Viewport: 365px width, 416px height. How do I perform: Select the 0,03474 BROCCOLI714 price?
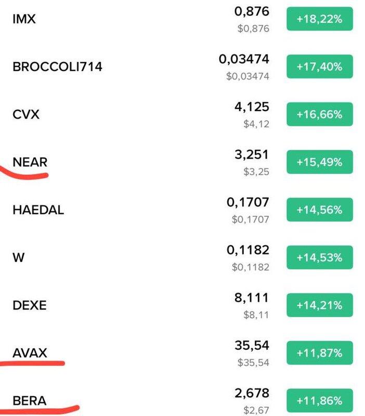pos(244,59)
